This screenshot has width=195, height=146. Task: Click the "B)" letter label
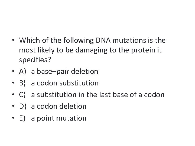click(23, 83)
